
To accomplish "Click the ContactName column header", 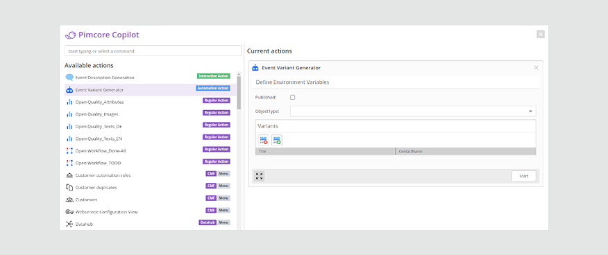I will click(x=466, y=151).
